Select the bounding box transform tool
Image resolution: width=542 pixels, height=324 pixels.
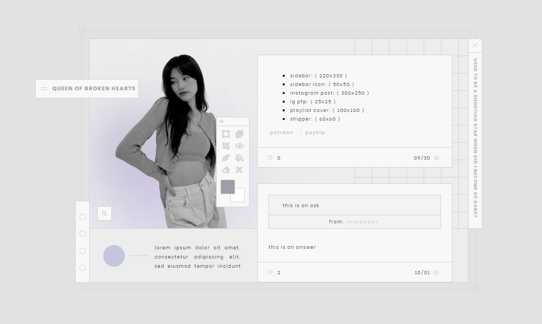(226, 134)
